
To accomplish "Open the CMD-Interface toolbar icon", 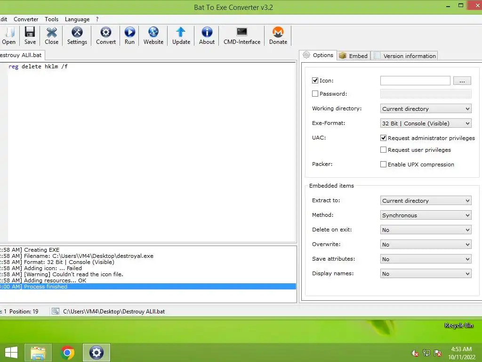I will 241,32.
